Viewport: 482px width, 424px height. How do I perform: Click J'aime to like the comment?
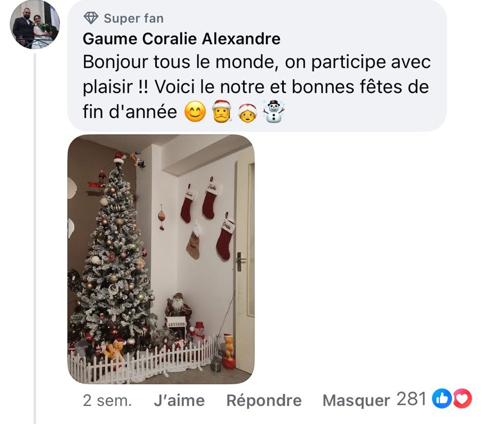(179, 401)
